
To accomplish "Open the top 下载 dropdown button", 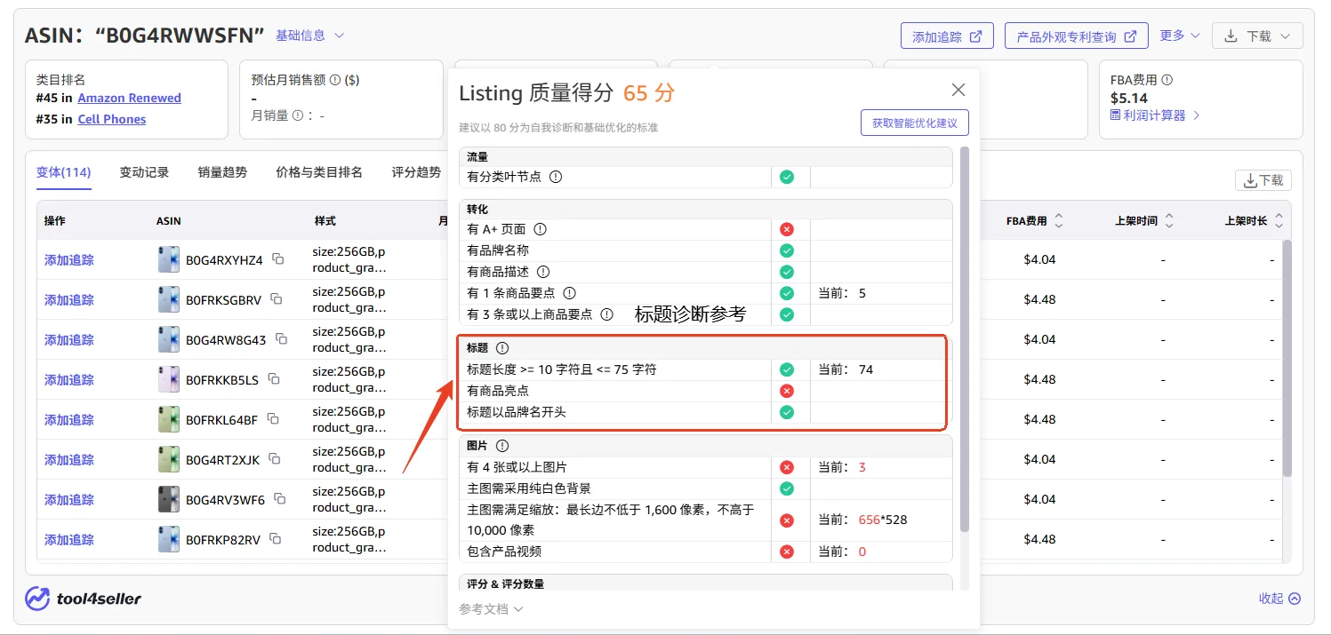I will pos(1257,36).
